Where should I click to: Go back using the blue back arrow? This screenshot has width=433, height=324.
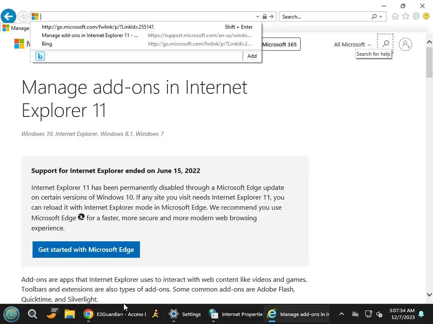tap(8, 16)
